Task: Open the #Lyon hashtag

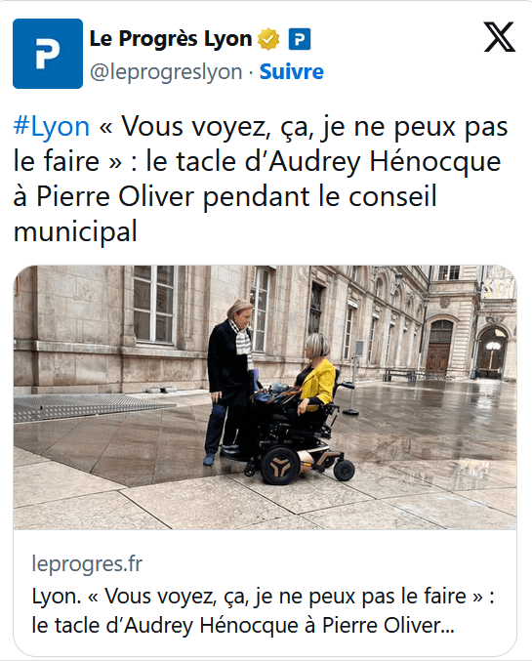Action: pos(52,126)
